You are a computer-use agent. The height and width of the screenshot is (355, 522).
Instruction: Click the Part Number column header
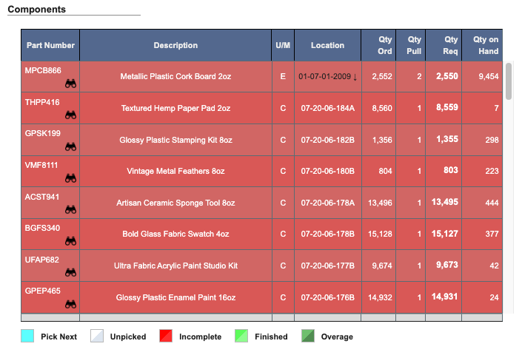[x=50, y=45]
